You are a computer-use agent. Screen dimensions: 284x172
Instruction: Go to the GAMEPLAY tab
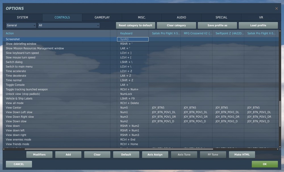tap(102, 17)
